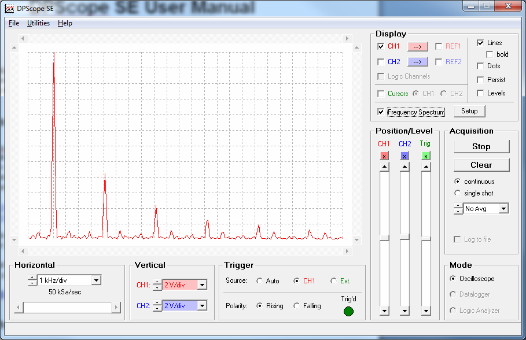Enable the CH2 display checkbox
The height and width of the screenshot is (340, 526).
pyautogui.click(x=380, y=61)
